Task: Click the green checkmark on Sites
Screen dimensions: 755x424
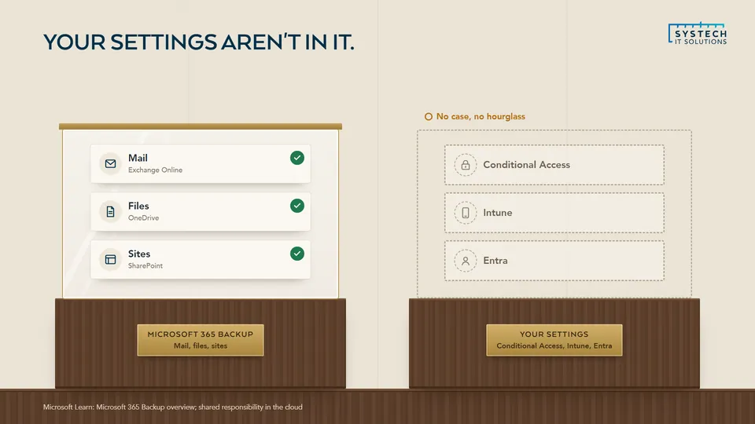Action: coord(297,254)
